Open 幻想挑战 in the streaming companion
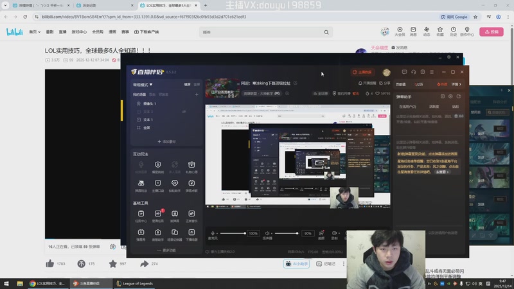This screenshot has width=514, height=289. click(157, 167)
